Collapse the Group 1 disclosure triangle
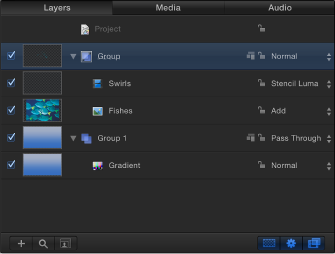 (73, 138)
